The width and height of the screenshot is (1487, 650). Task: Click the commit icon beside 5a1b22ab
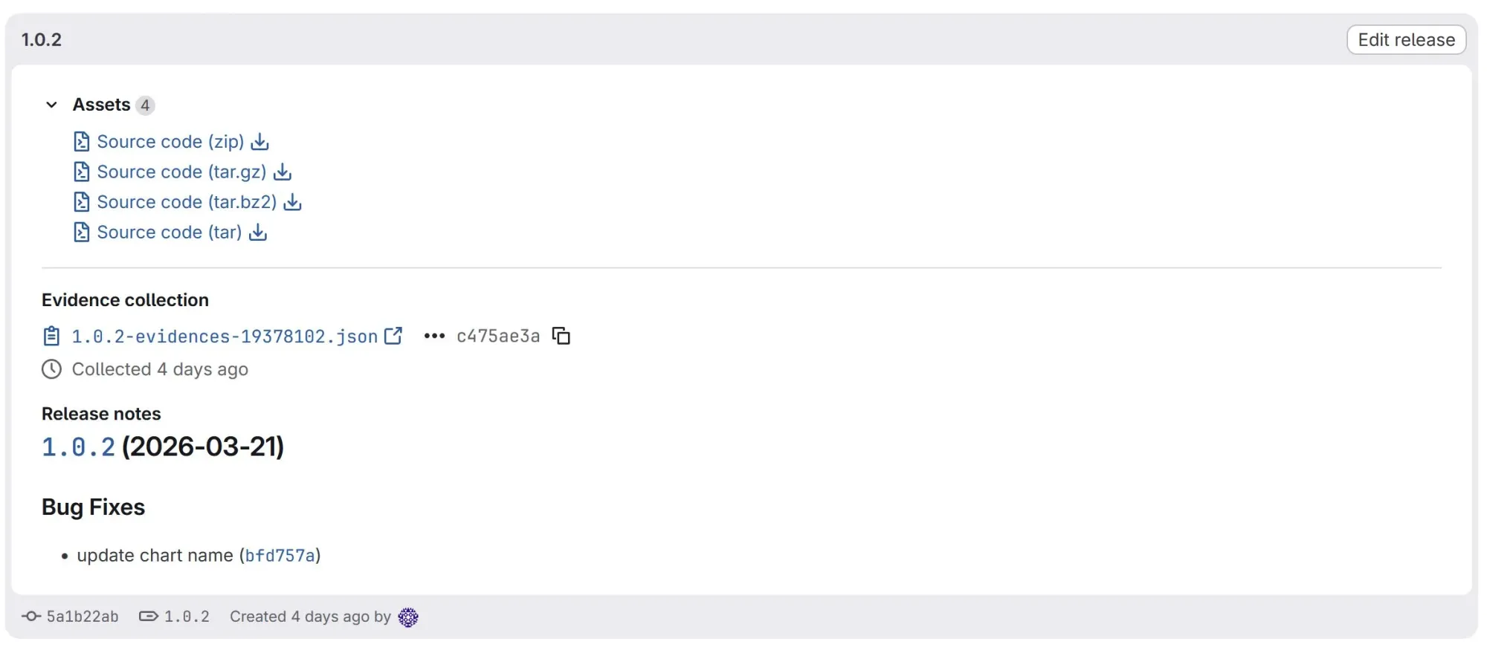click(x=30, y=617)
